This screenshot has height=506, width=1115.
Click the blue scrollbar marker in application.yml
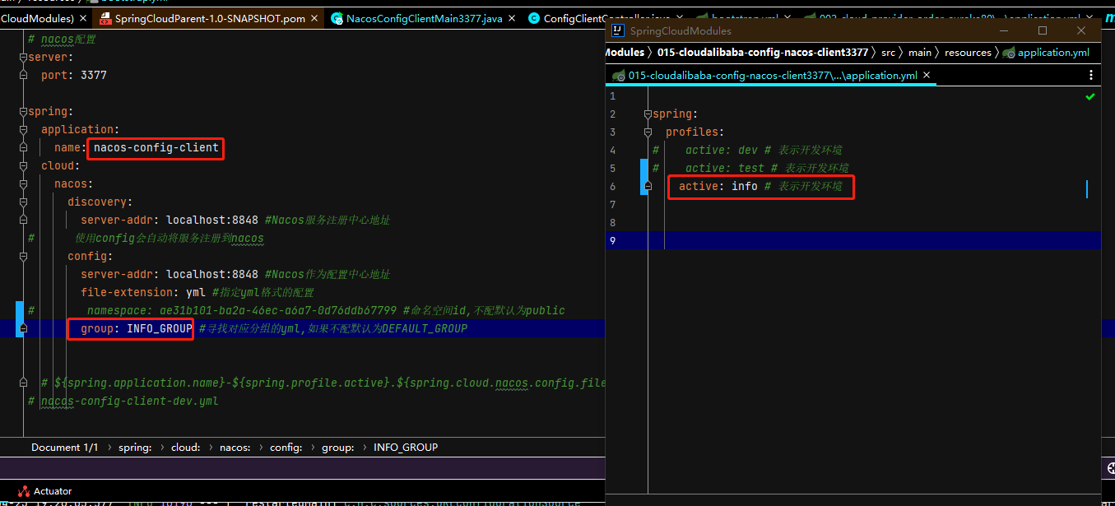1087,189
